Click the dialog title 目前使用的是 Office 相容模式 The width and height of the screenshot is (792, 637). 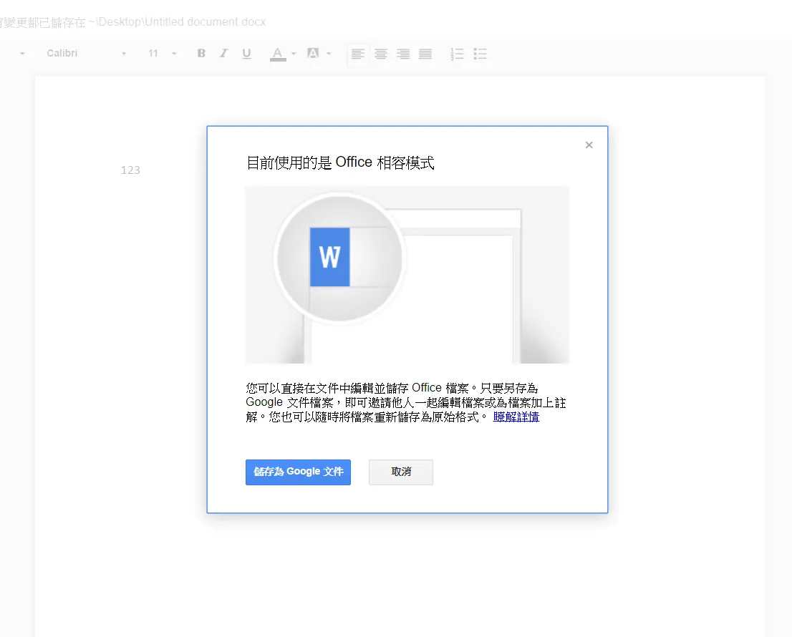[x=340, y=162]
